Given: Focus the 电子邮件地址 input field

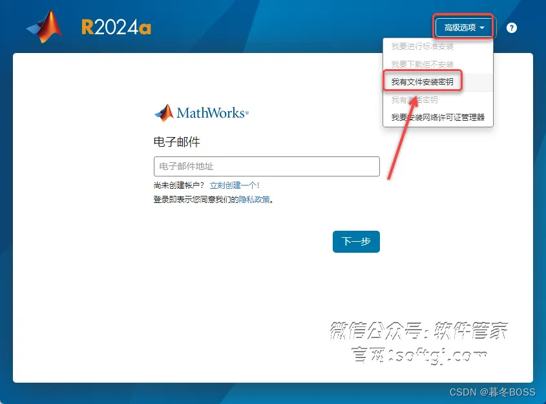Looking at the screenshot, I should pyautogui.click(x=267, y=167).
